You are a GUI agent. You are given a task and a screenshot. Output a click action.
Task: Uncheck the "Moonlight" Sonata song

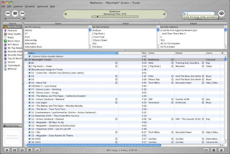point(29,59)
